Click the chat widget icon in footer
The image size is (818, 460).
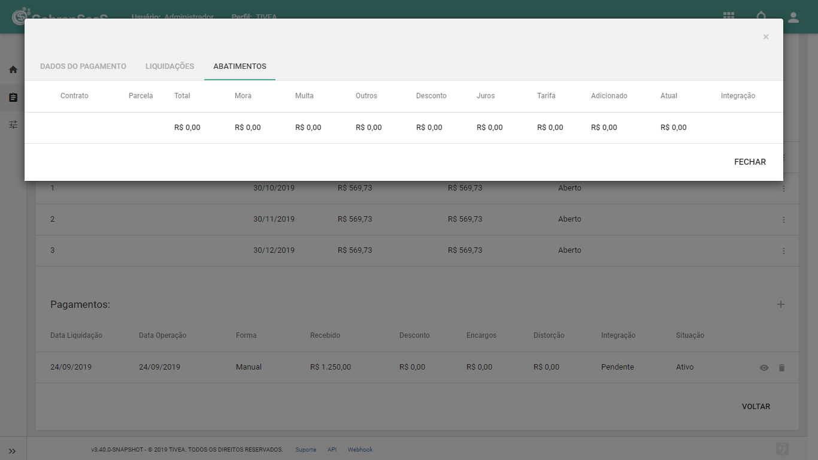coord(782,449)
